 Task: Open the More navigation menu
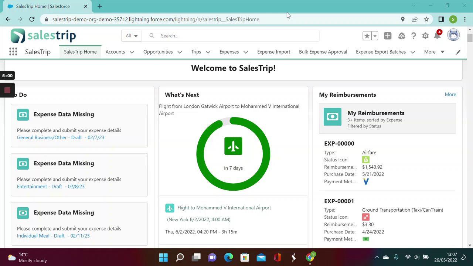tap(434, 52)
